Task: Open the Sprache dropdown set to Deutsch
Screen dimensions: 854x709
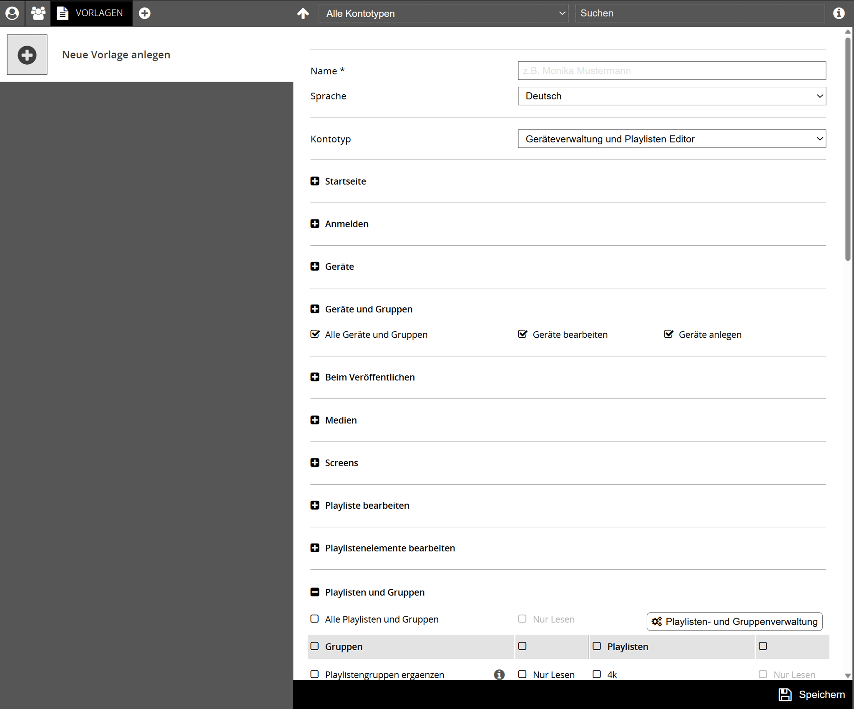Action: pyautogui.click(x=671, y=96)
